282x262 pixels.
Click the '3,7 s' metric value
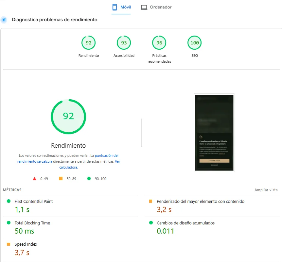coord(22,253)
